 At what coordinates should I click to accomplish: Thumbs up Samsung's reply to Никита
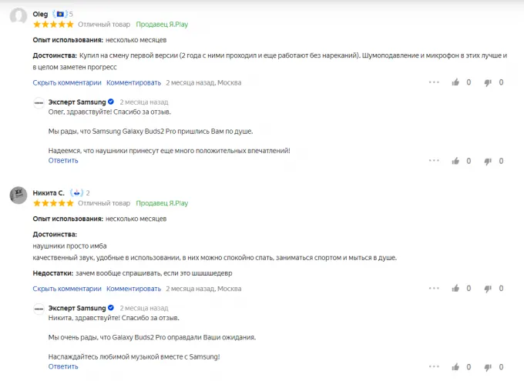pos(456,367)
